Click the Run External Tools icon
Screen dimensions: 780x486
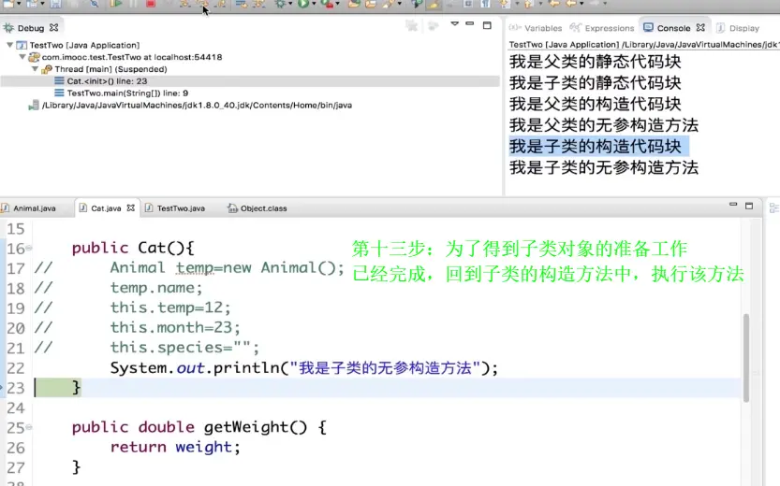(x=328, y=4)
